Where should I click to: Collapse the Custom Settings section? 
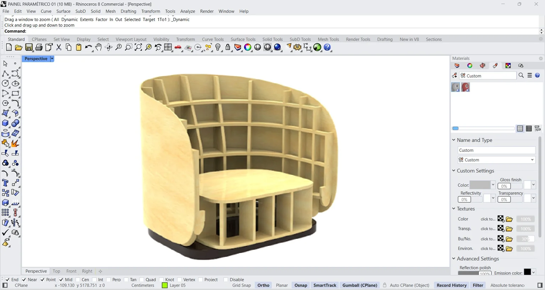(x=454, y=170)
